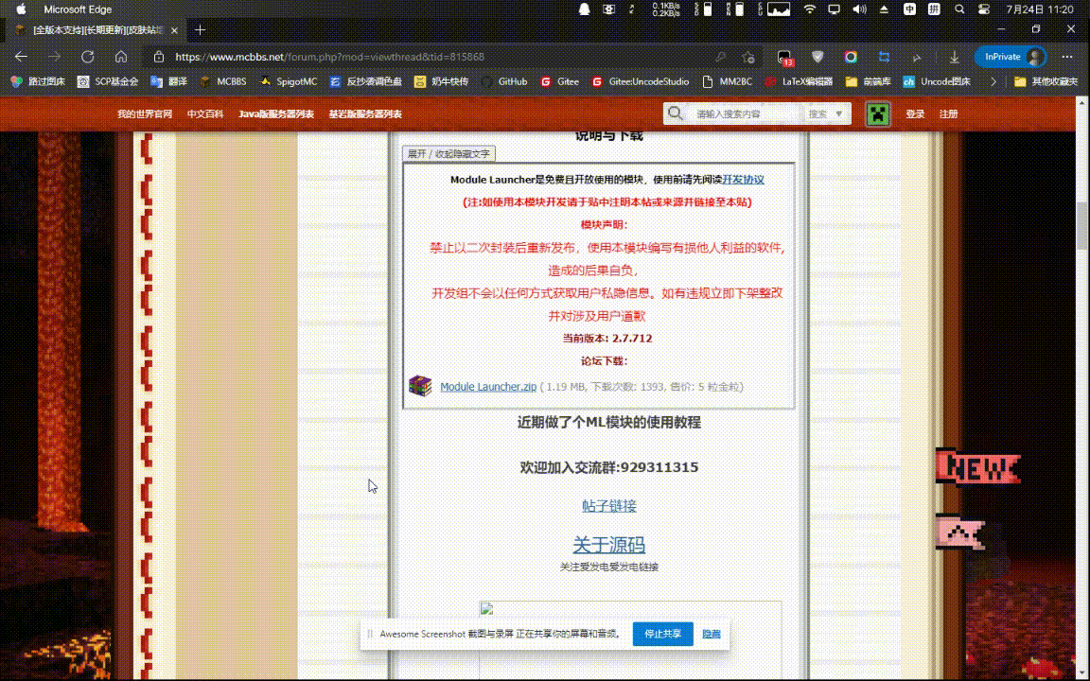This screenshot has height=681, width=1090.
Task: Click the 登录 login link
Action: 915,113
